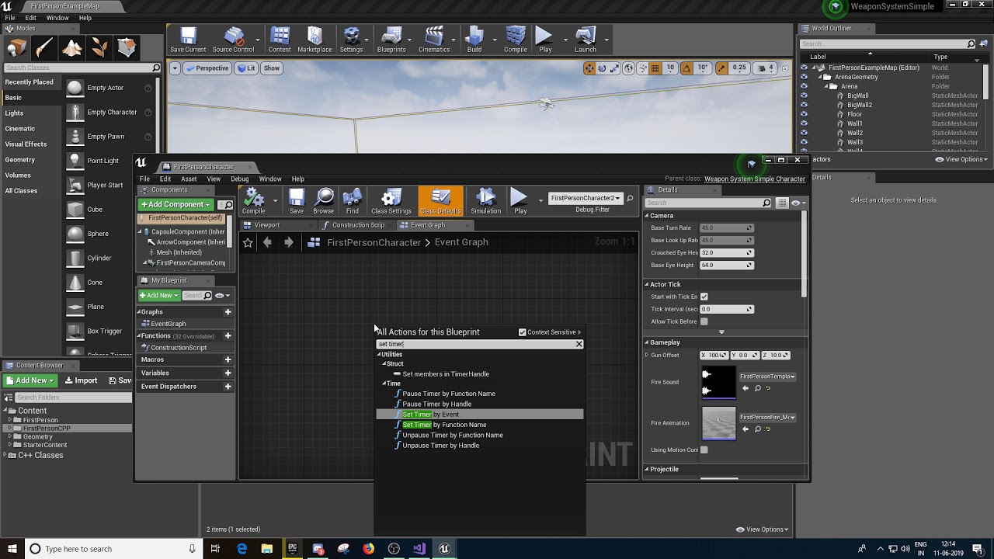Viewport: 994px width, 559px height.
Task: Open the Content toolbar button
Action: coord(280,40)
